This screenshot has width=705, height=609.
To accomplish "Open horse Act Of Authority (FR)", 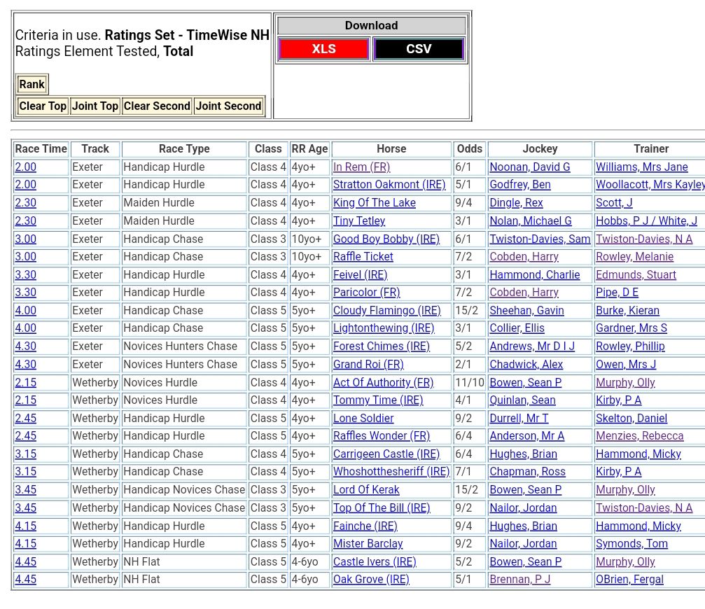I will (x=383, y=383).
